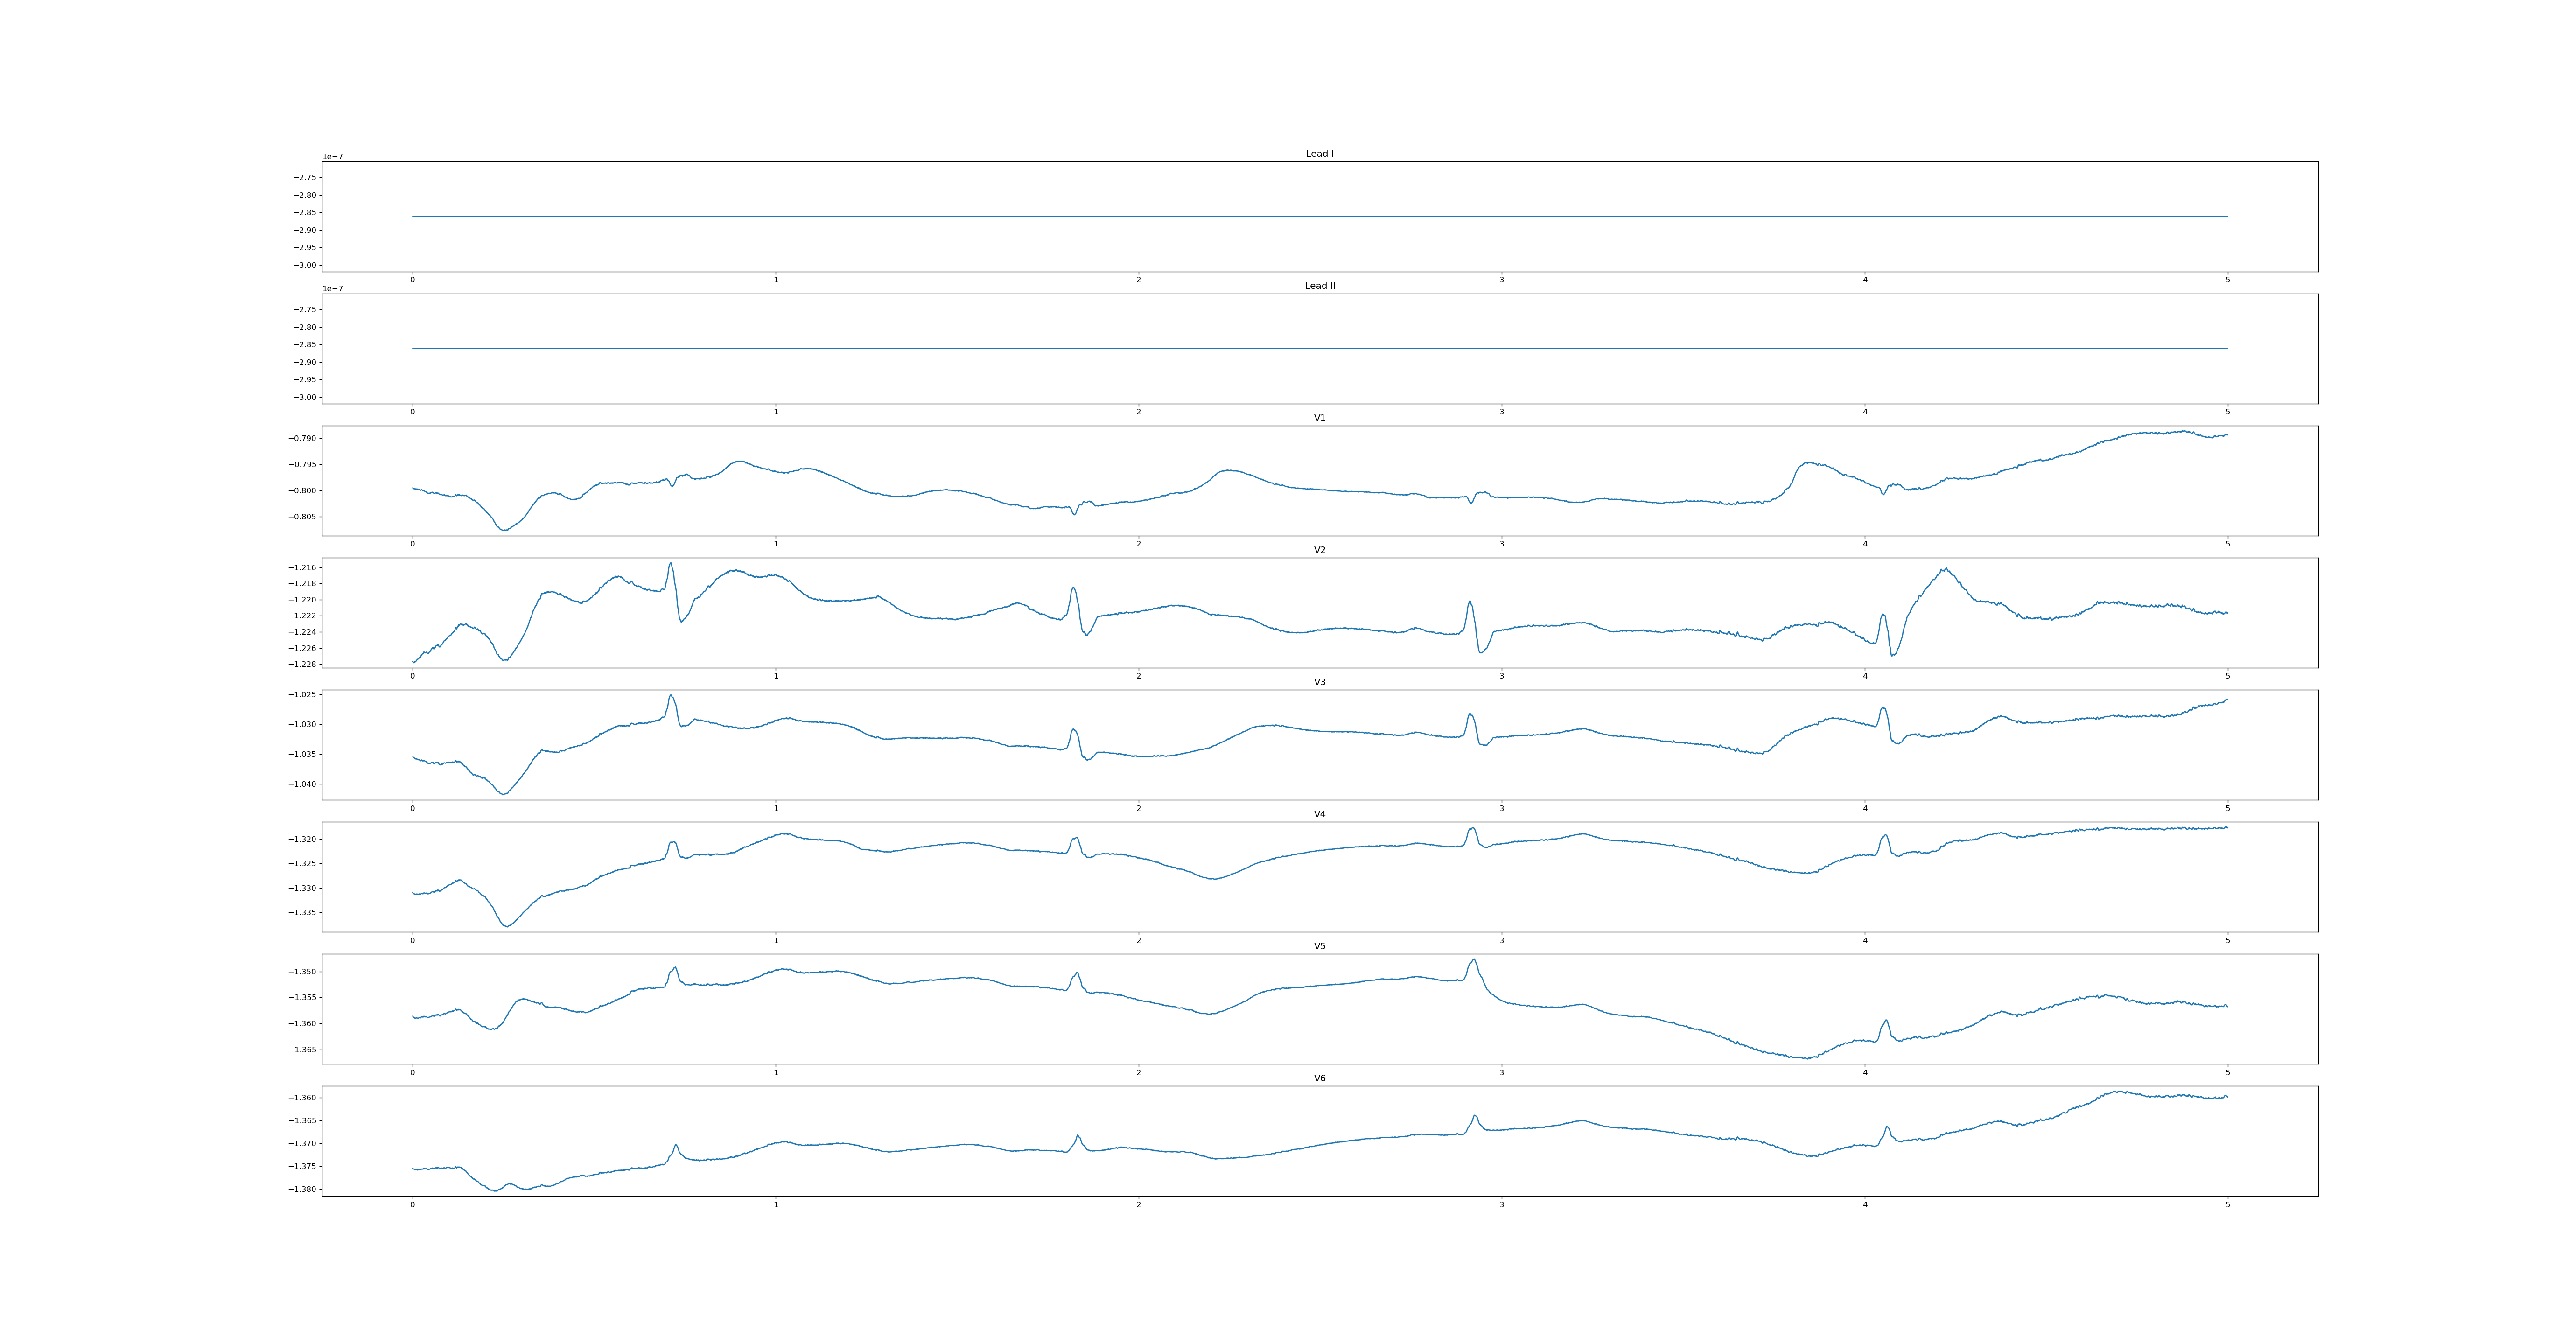Click the −3.00 y-axis tick on Lead I
This screenshot has height=1344, width=2576.
tap(305, 265)
